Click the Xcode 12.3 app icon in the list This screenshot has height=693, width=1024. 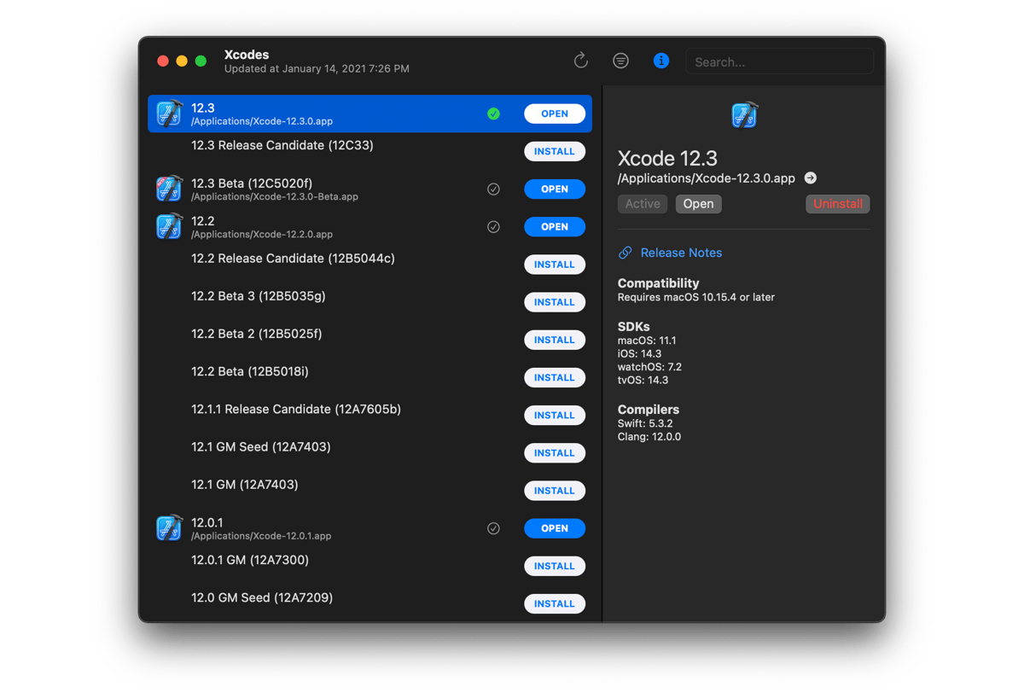click(x=170, y=114)
